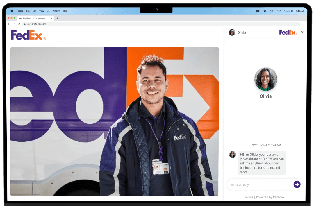
Task: Open the Apple menu
Action: [12, 11]
